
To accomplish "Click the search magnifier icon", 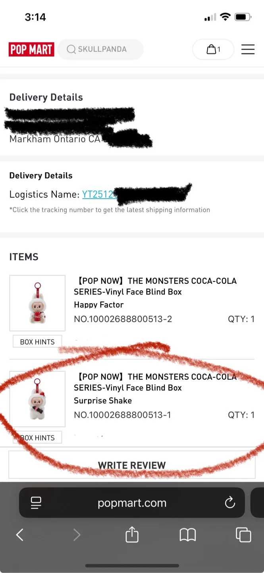I will pos(71,49).
